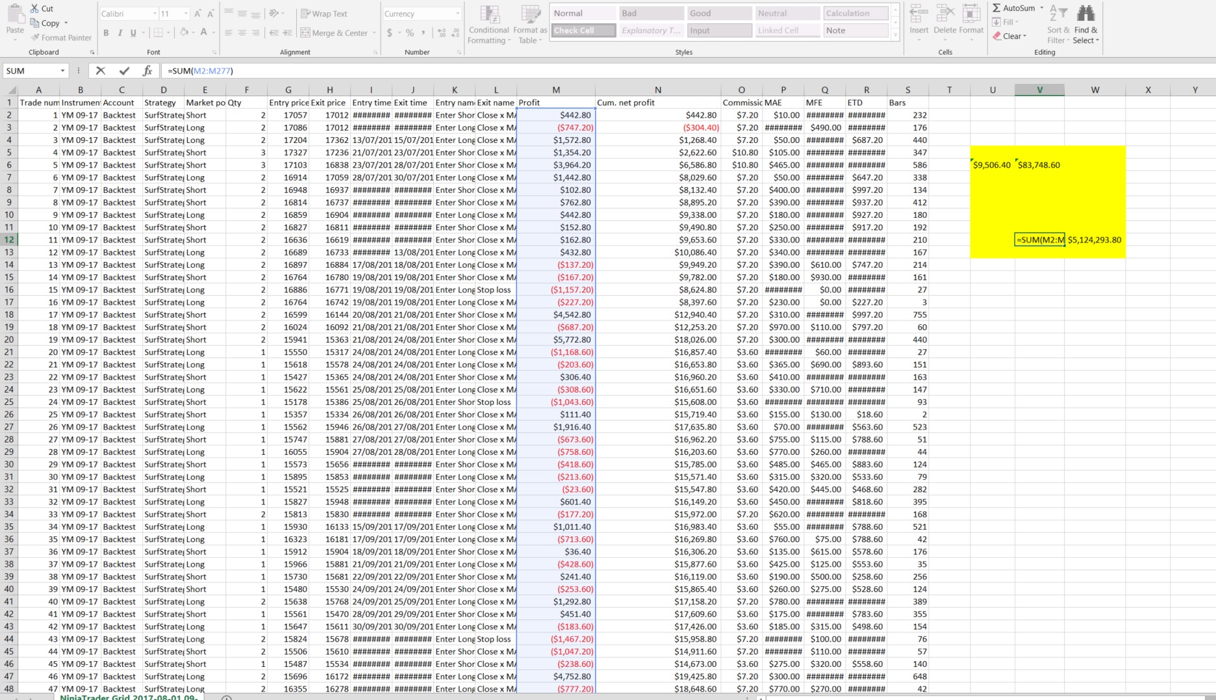This screenshot has height=700, width=1216.
Task: Open the text Orientation tool
Action: coord(275,14)
